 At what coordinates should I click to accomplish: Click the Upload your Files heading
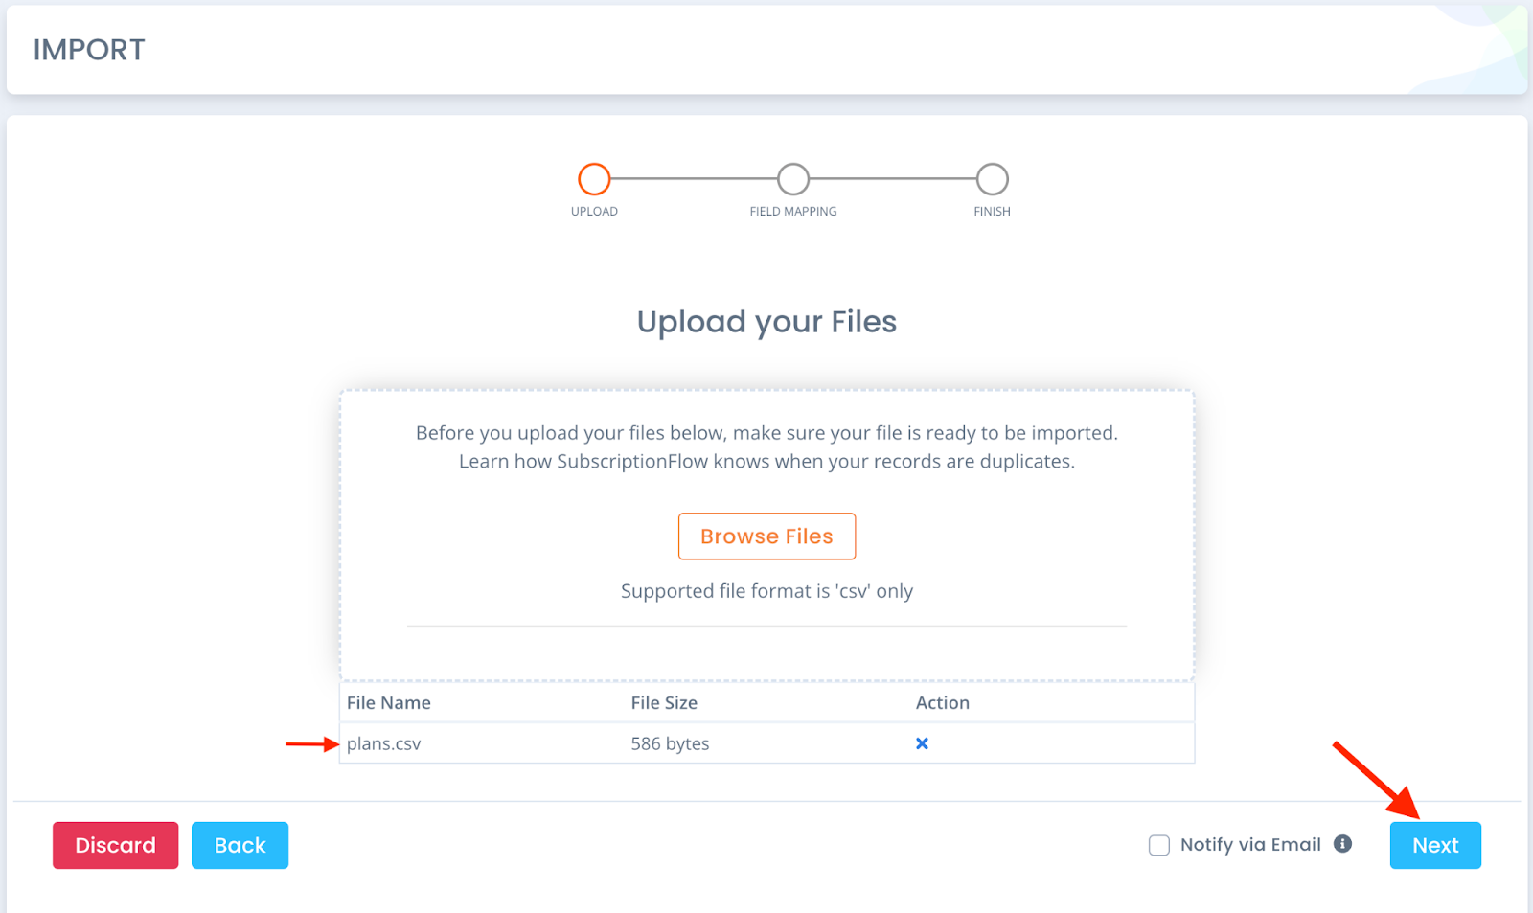tap(766, 322)
